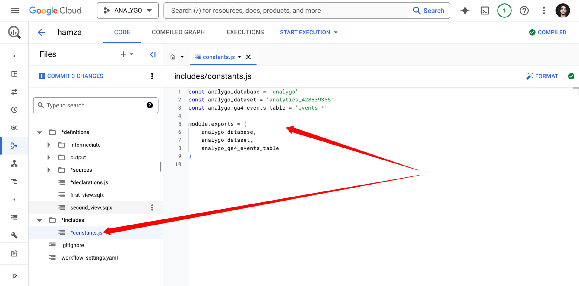Open the main hamburger navigation menu
The height and width of the screenshot is (286, 579).
coord(15,11)
